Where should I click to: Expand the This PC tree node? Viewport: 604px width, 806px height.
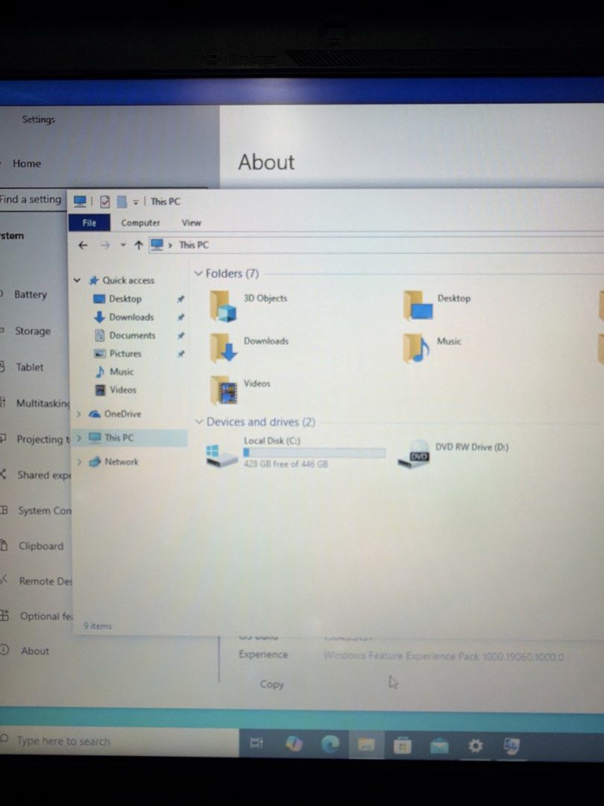click(x=78, y=438)
